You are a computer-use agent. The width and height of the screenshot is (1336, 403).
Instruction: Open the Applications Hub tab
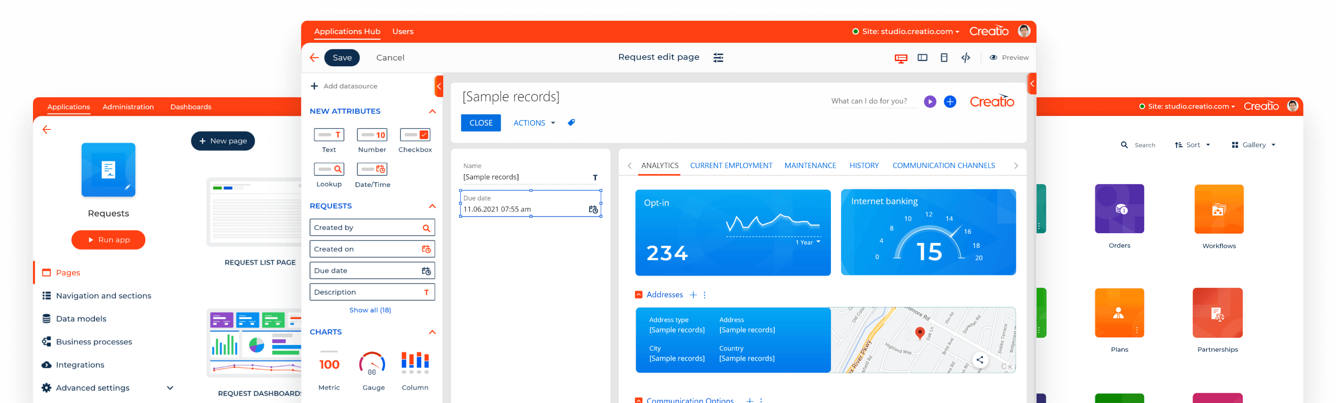coord(347,32)
